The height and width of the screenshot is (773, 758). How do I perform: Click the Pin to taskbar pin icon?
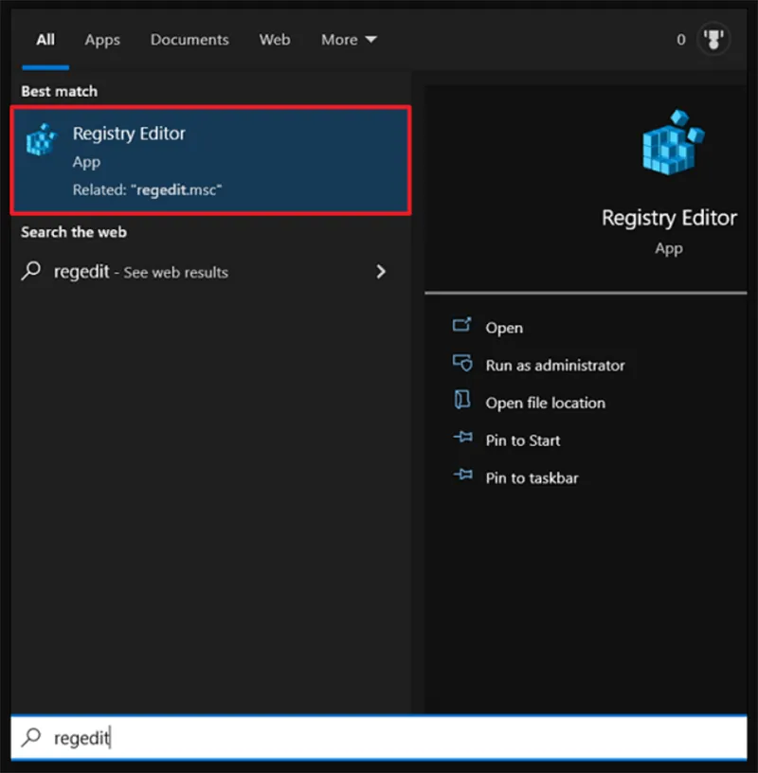coord(463,475)
